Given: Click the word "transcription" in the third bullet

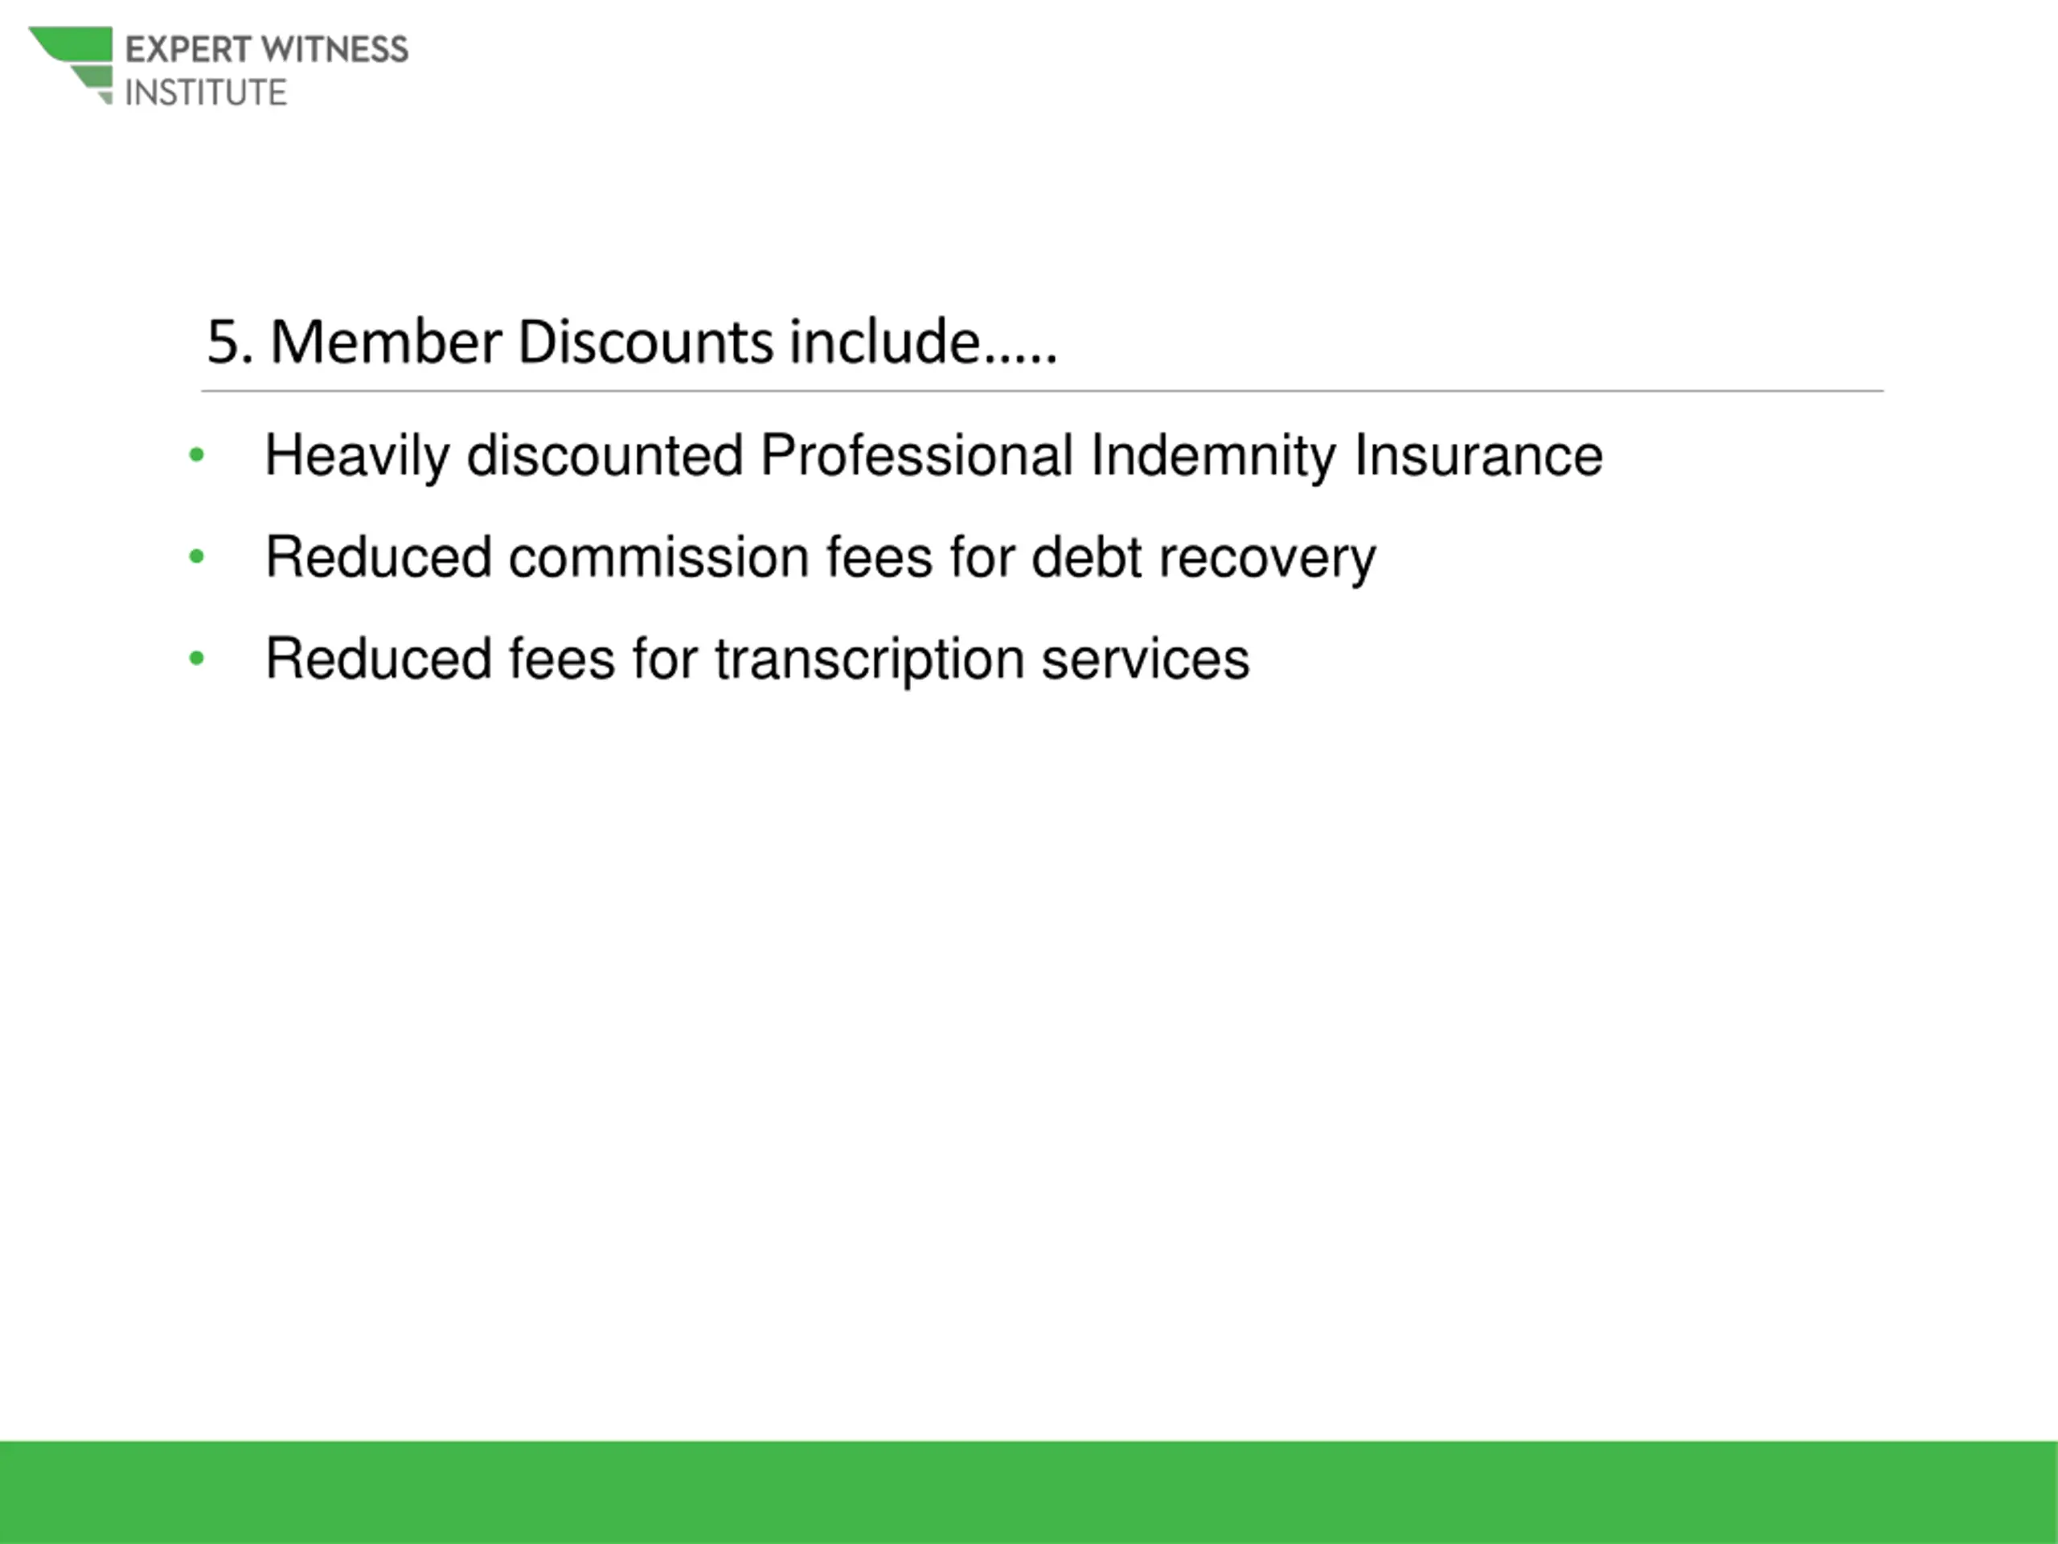Looking at the screenshot, I should pos(869,659).
